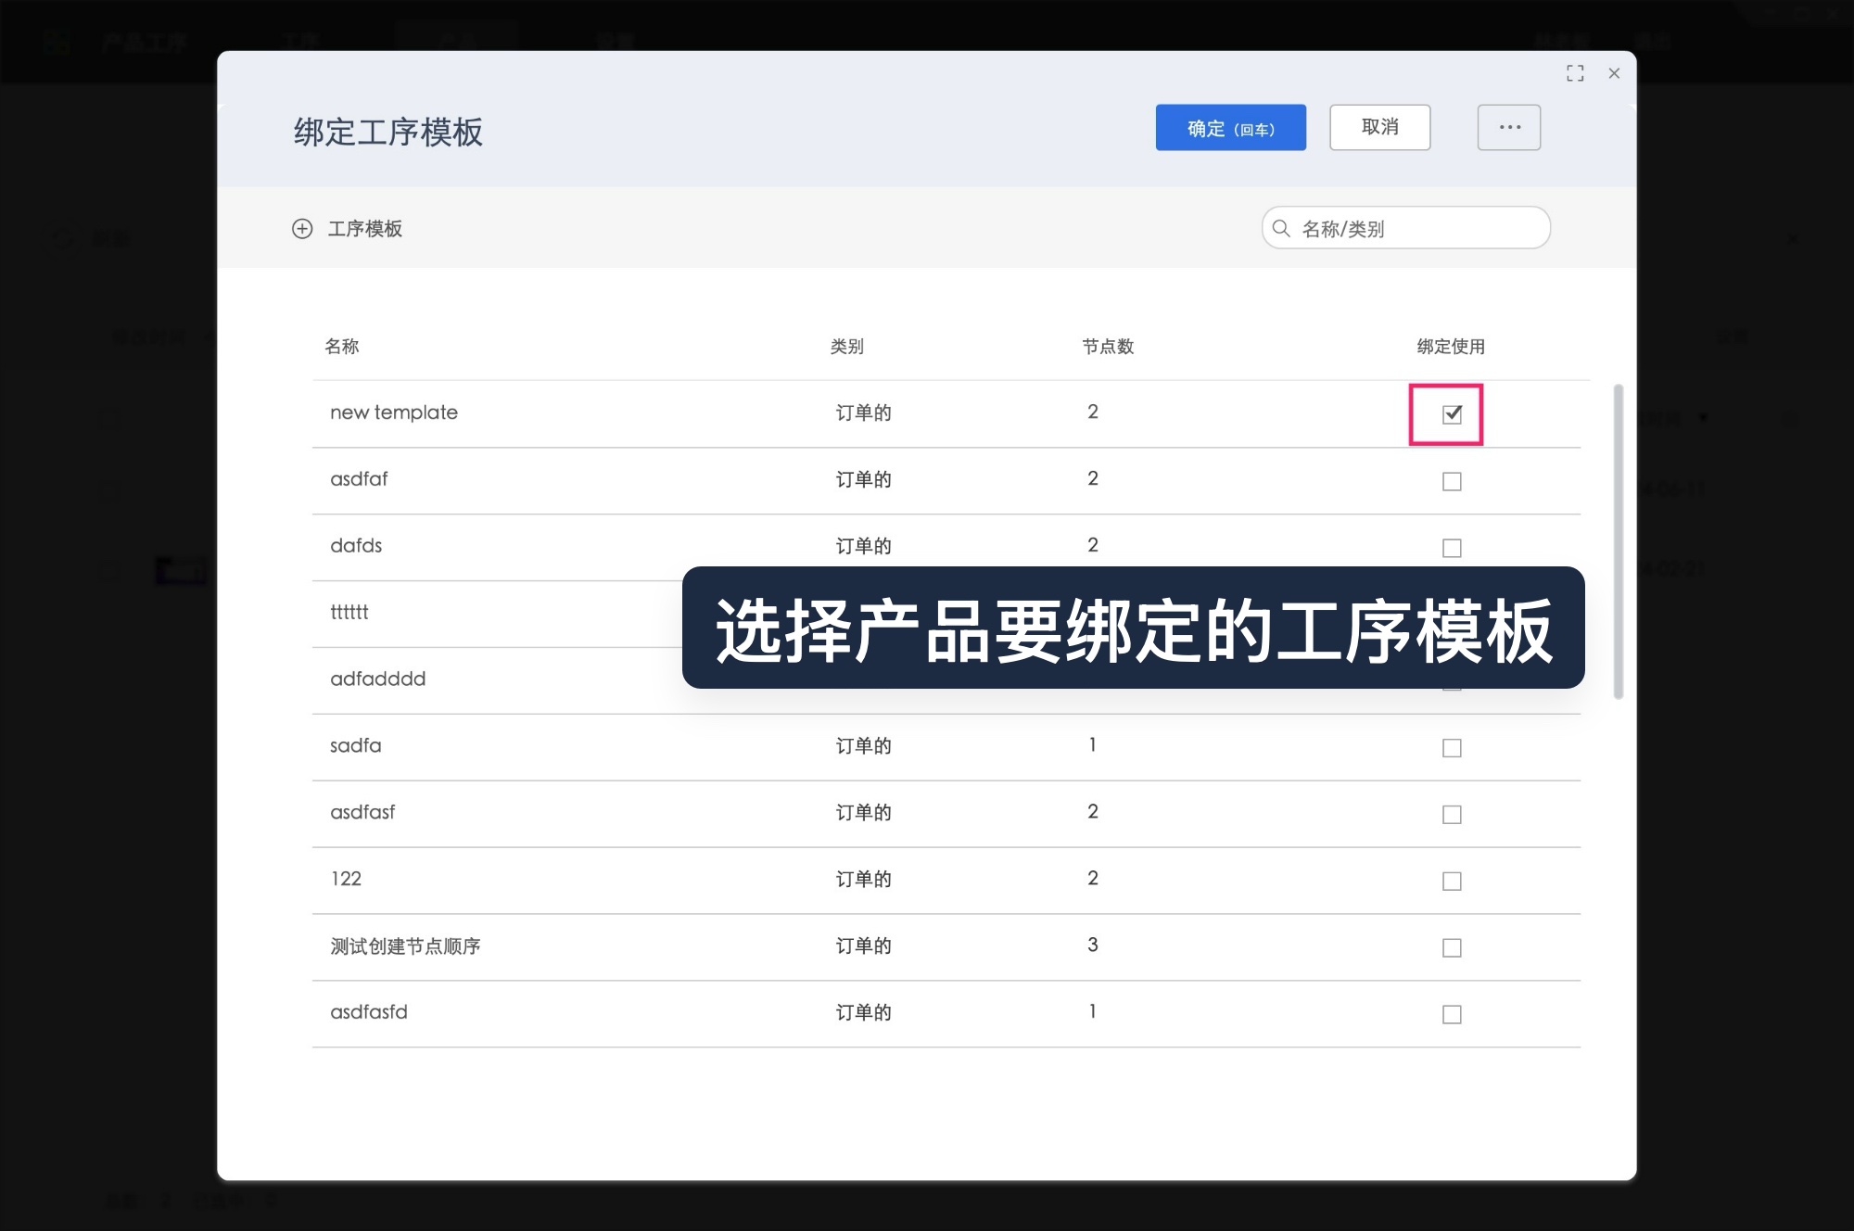The width and height of the screenshot is (1854, 1231).
Task: Select the new template row name
Action: pyautogui.click(x=393, y=412)
